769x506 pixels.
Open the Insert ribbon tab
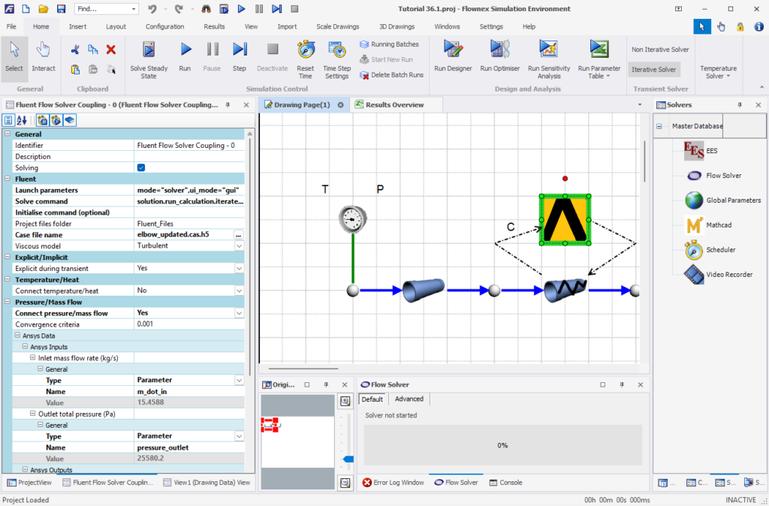click(x=77, y=26)
